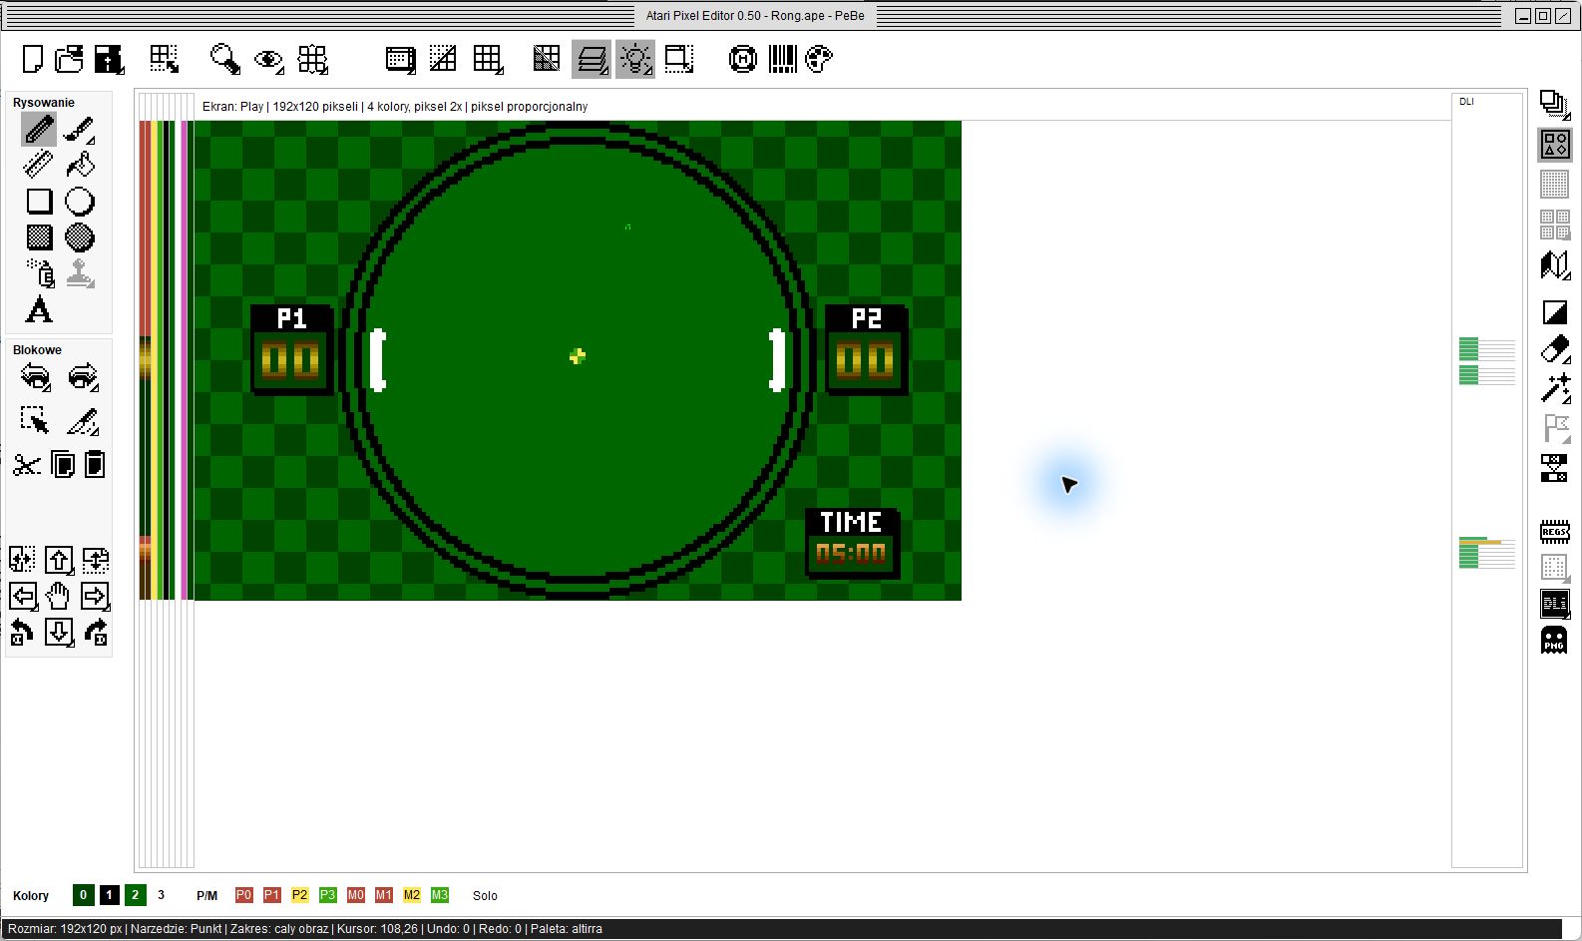Toggle the M3 missile indicator

pyautogui.click(x=440, y=895)
